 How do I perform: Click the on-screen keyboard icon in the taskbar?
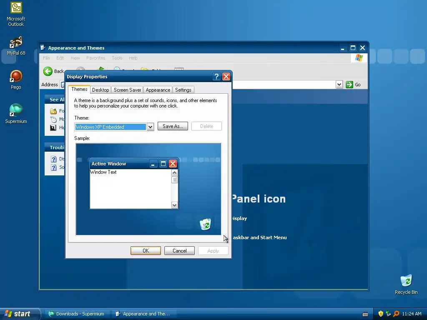click(x=365, y=314)
